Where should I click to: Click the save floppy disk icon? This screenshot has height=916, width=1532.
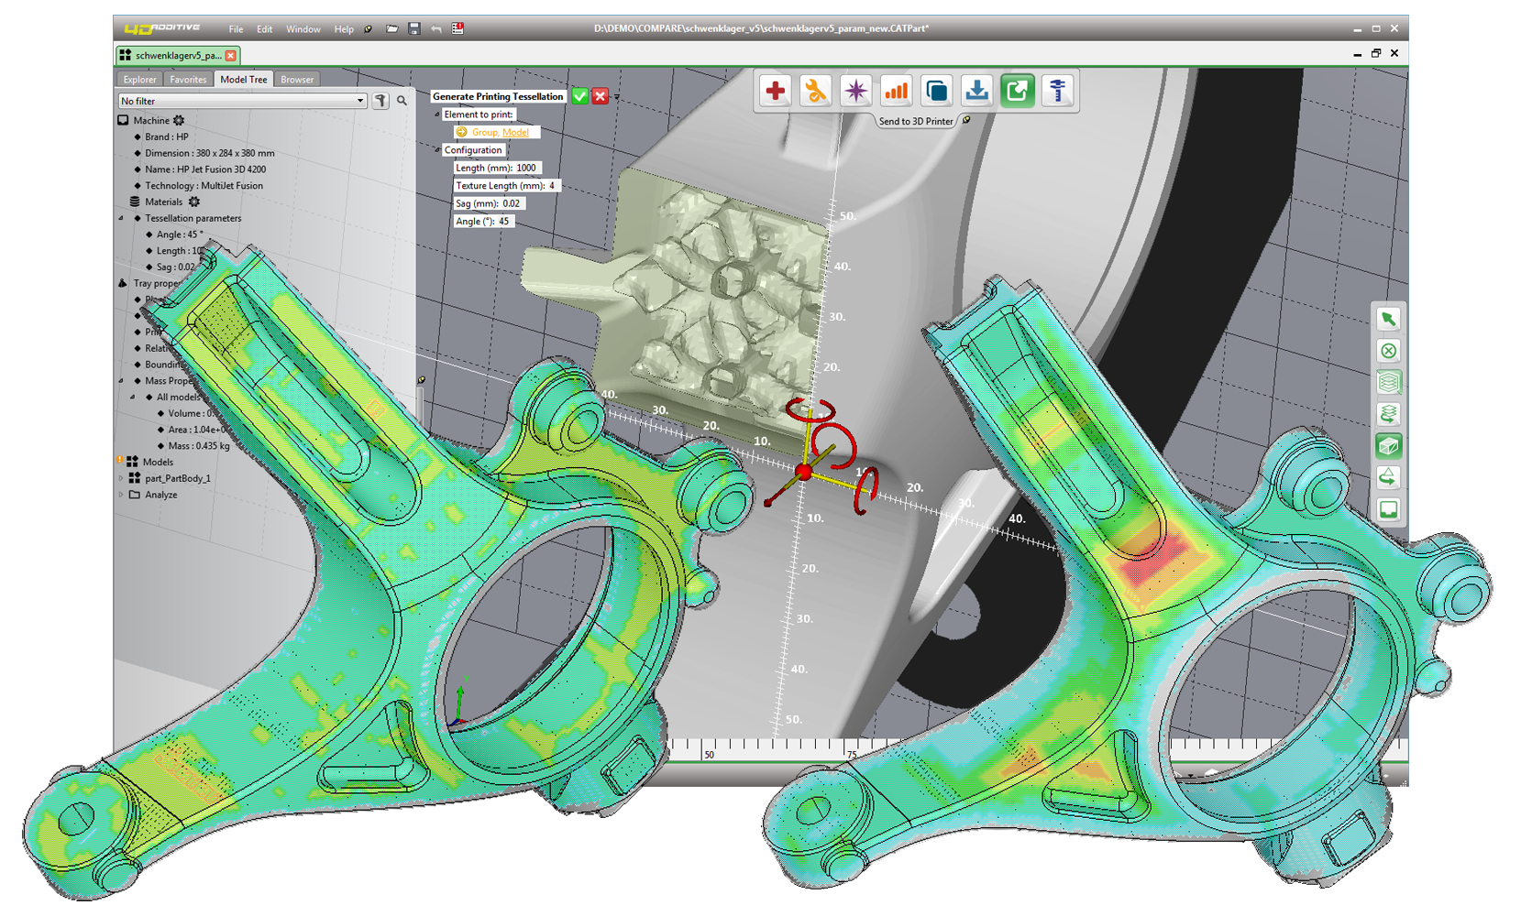414,29
